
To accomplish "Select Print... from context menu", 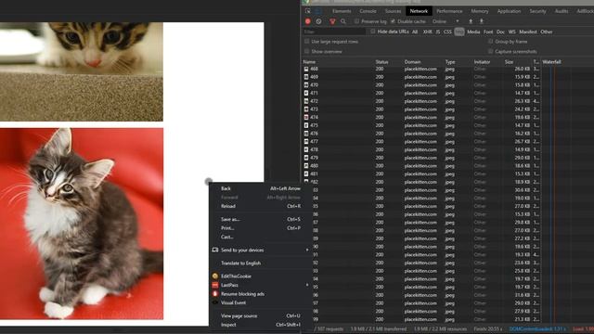I will (x=261, y=228).
